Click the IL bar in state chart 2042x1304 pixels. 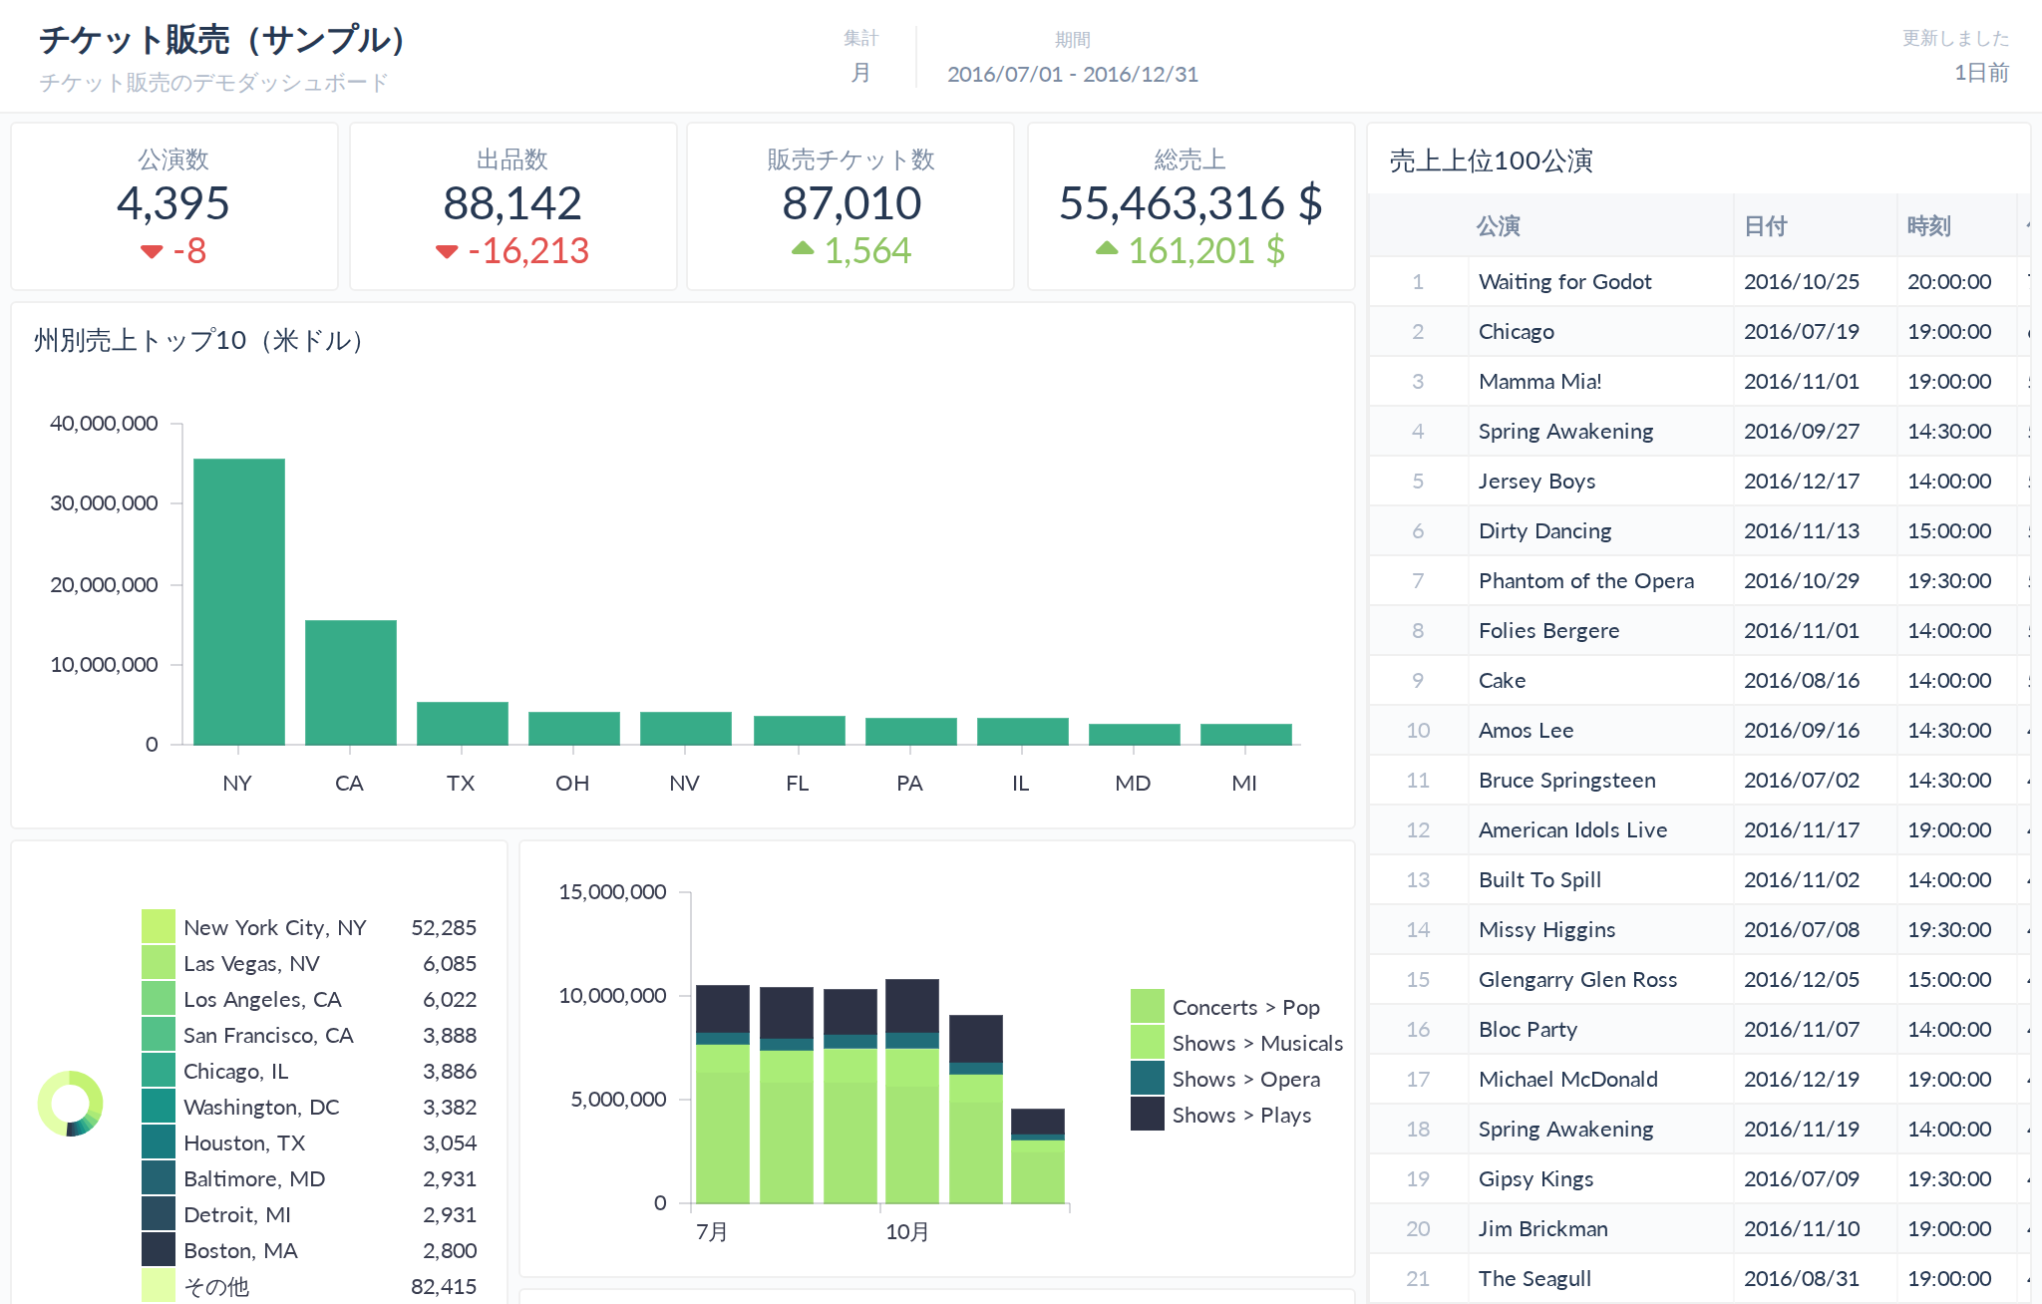click(1023, 731)
